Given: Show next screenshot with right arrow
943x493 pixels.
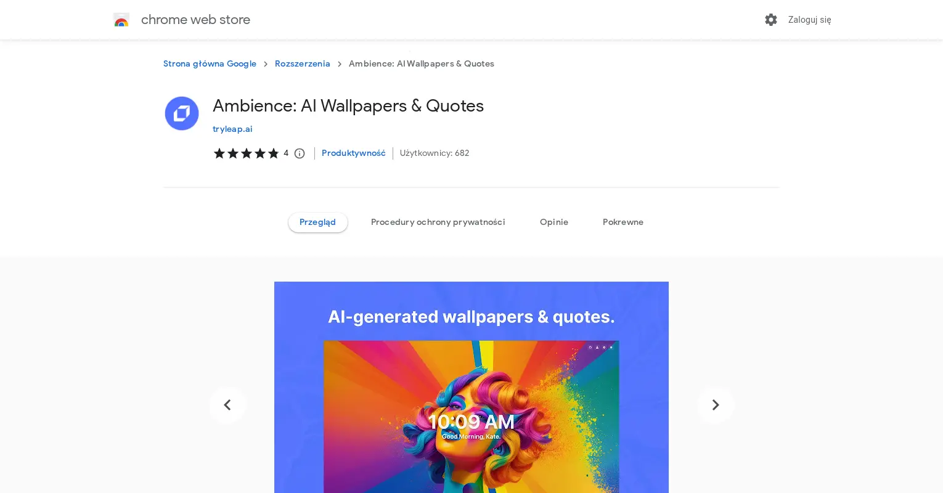Looking at the screenshot, I should tap(716, 405).
